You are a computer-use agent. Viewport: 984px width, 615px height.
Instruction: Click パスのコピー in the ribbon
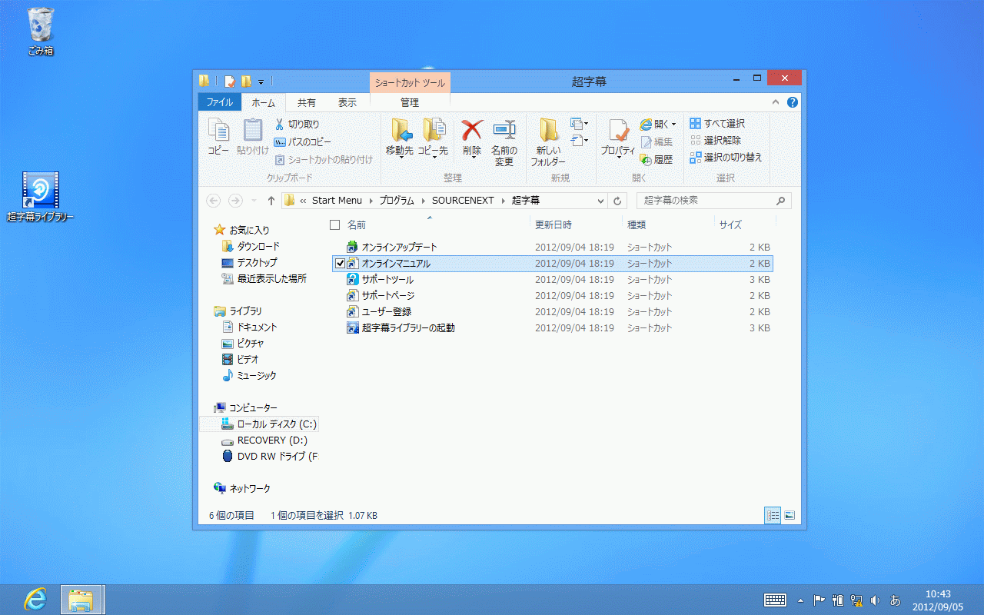click(x=303, y=142)
